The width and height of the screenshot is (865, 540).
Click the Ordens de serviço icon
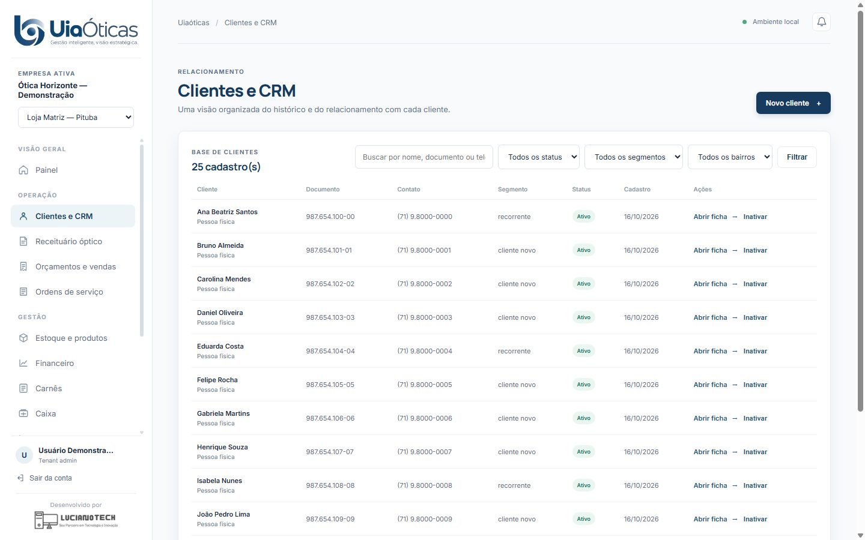(x=23, y=292)
